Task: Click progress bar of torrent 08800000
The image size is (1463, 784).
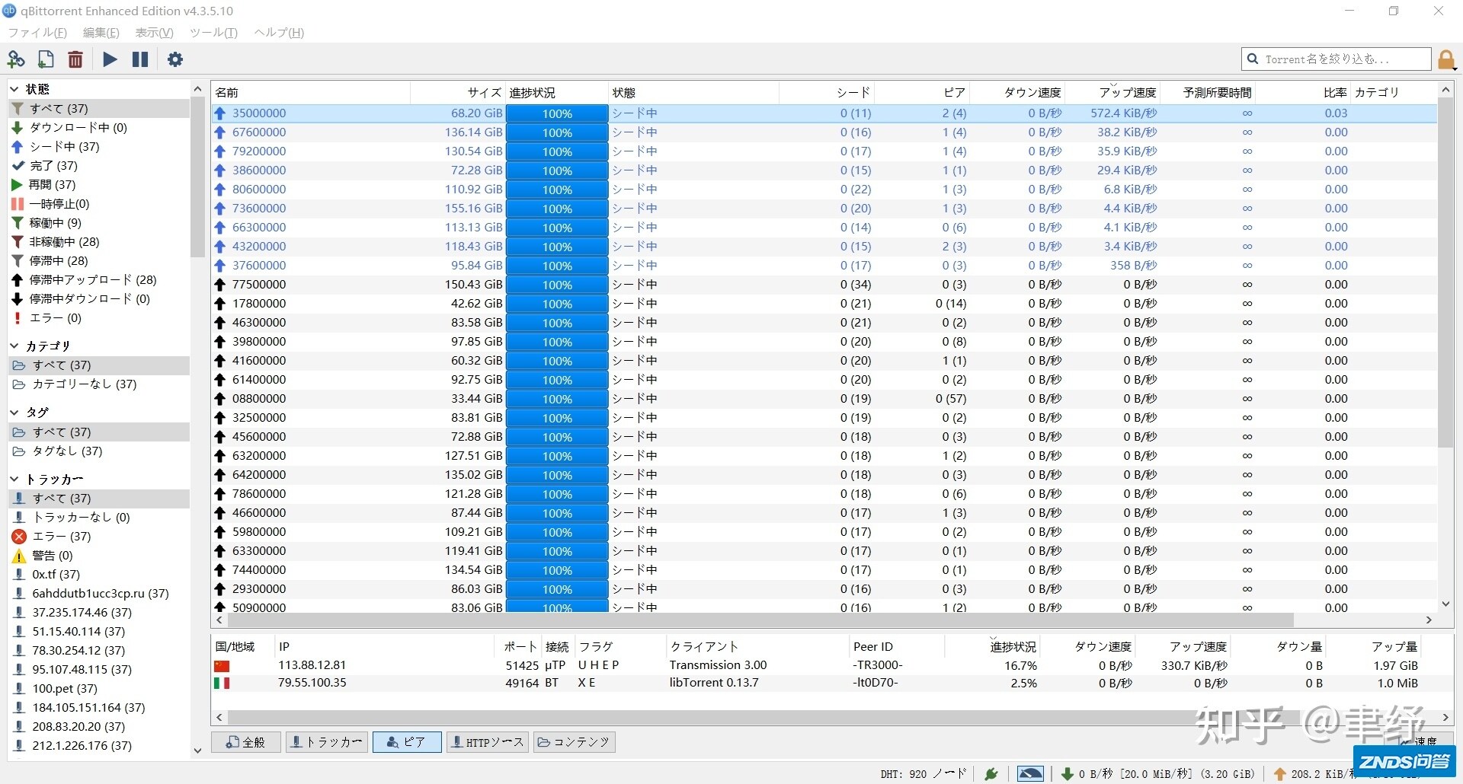Action: [557, 399]
